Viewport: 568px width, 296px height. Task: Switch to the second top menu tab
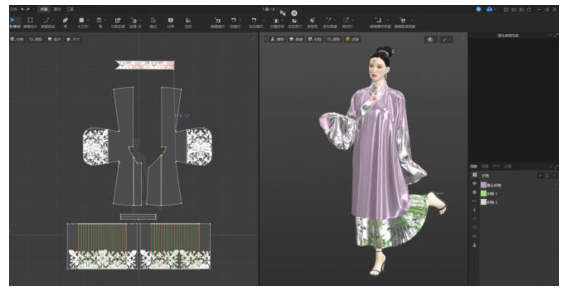pos(57,9)
